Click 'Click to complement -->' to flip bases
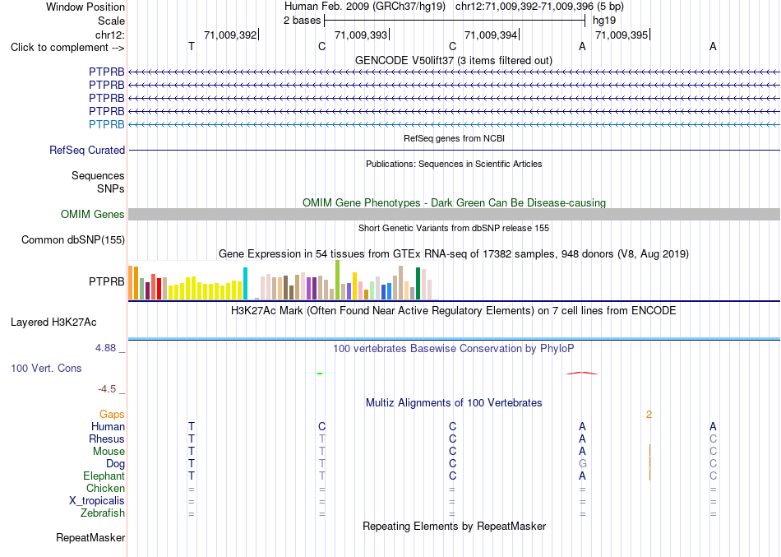The width and height of the screenshot is (781, 557). [67, 48]
